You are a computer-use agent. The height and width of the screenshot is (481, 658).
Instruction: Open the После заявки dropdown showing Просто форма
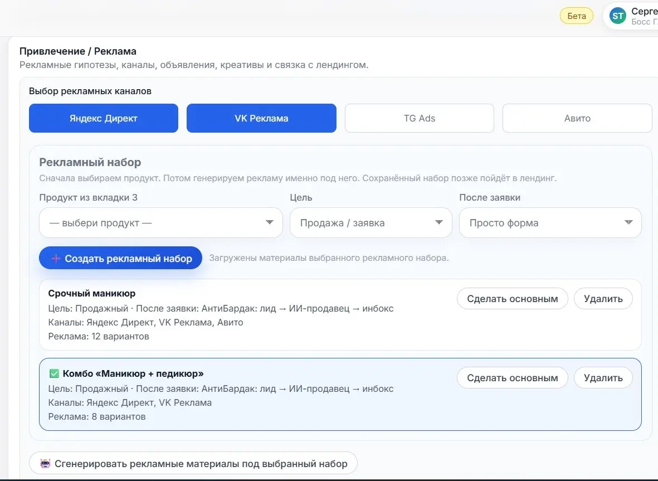tap(550, 223)
